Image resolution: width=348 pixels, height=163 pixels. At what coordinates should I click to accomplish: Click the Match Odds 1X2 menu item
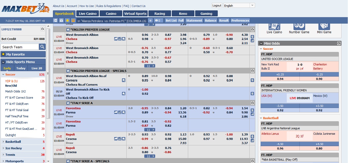click(16, 91)
